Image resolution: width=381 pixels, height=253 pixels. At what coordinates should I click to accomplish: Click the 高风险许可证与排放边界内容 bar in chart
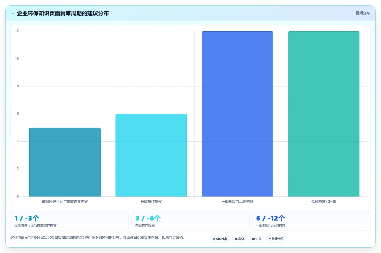(65, 162)
